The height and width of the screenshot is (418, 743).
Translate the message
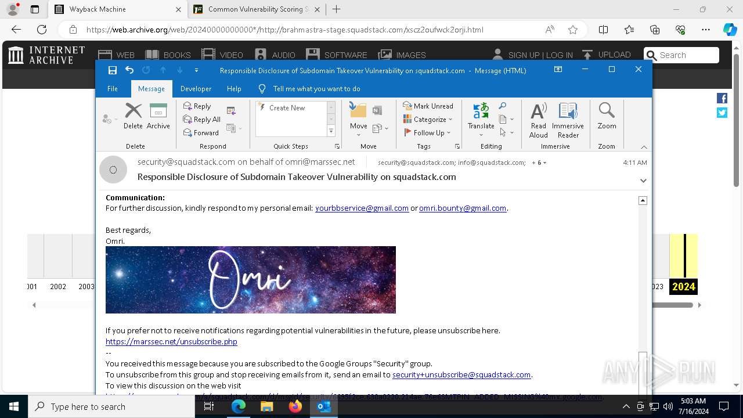coord(481,119)
